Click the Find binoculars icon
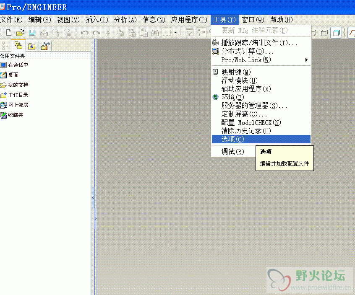The width and height of the screenshot is (355, 295). coord(155,33)
